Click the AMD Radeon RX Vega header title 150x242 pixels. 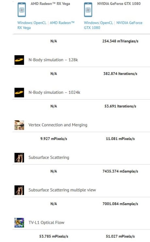[x=50, y=4]
